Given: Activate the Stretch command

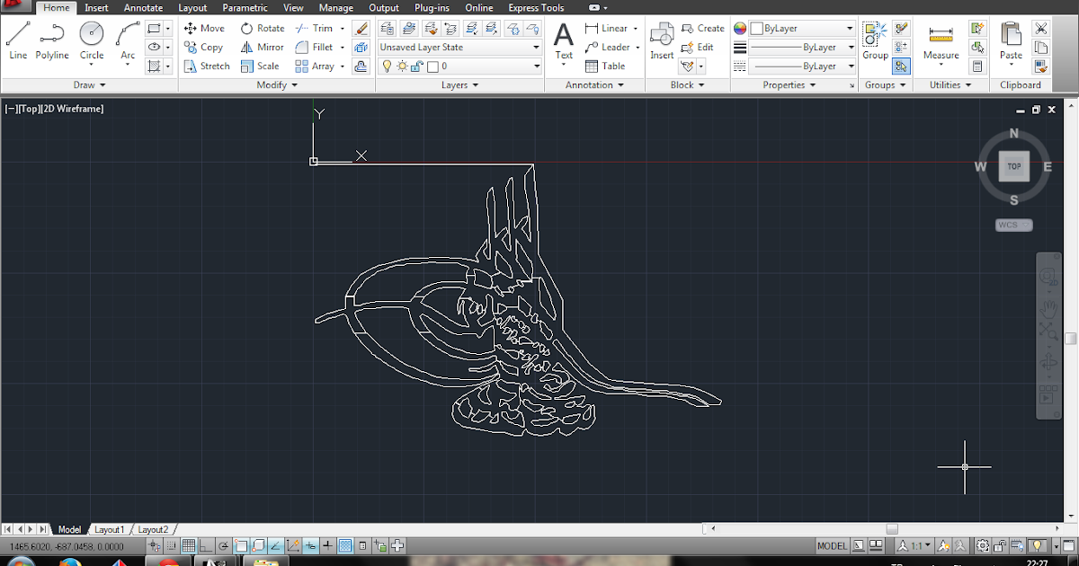Looking at the screenshot, I should pyautogui.click(x=207, y=66).
